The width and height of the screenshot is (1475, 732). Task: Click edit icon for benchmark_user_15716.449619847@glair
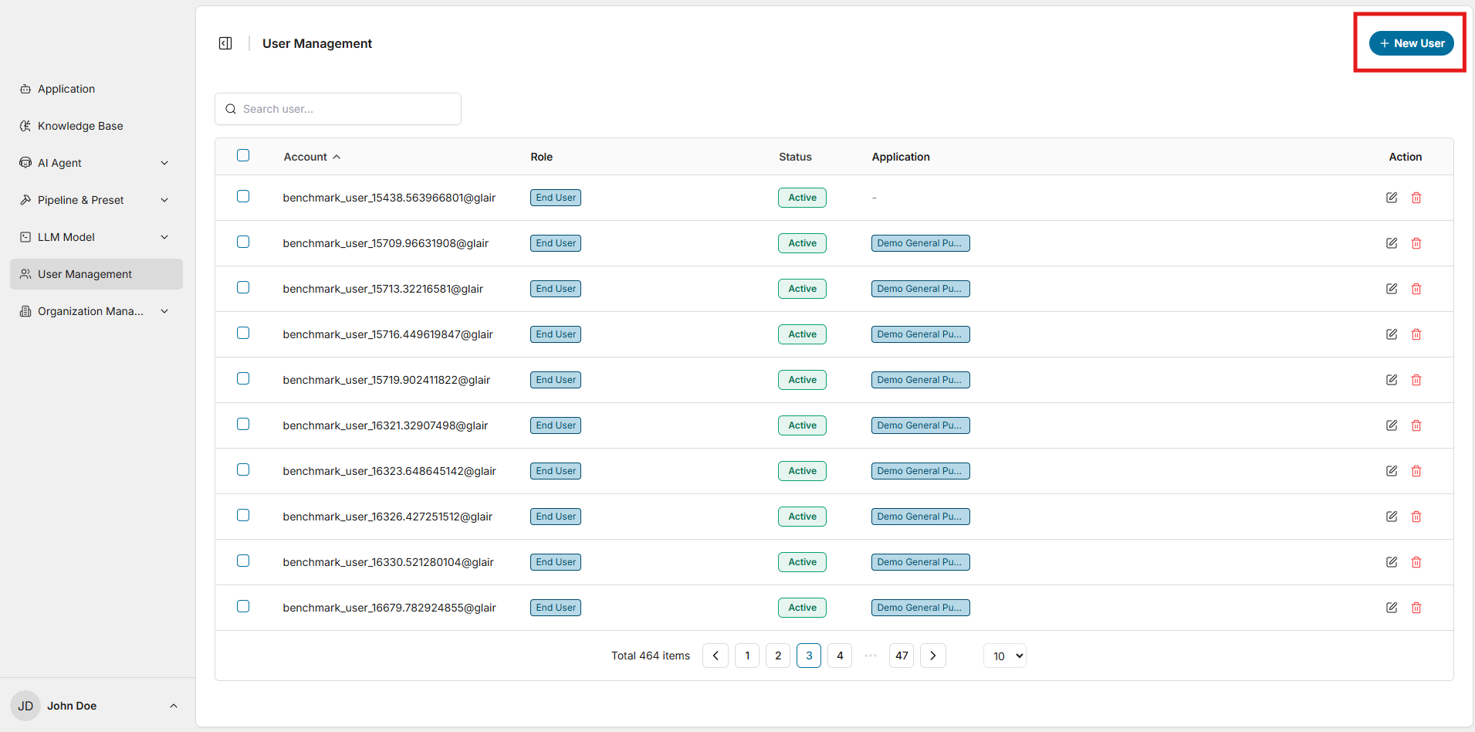[x=1391, y=334]
